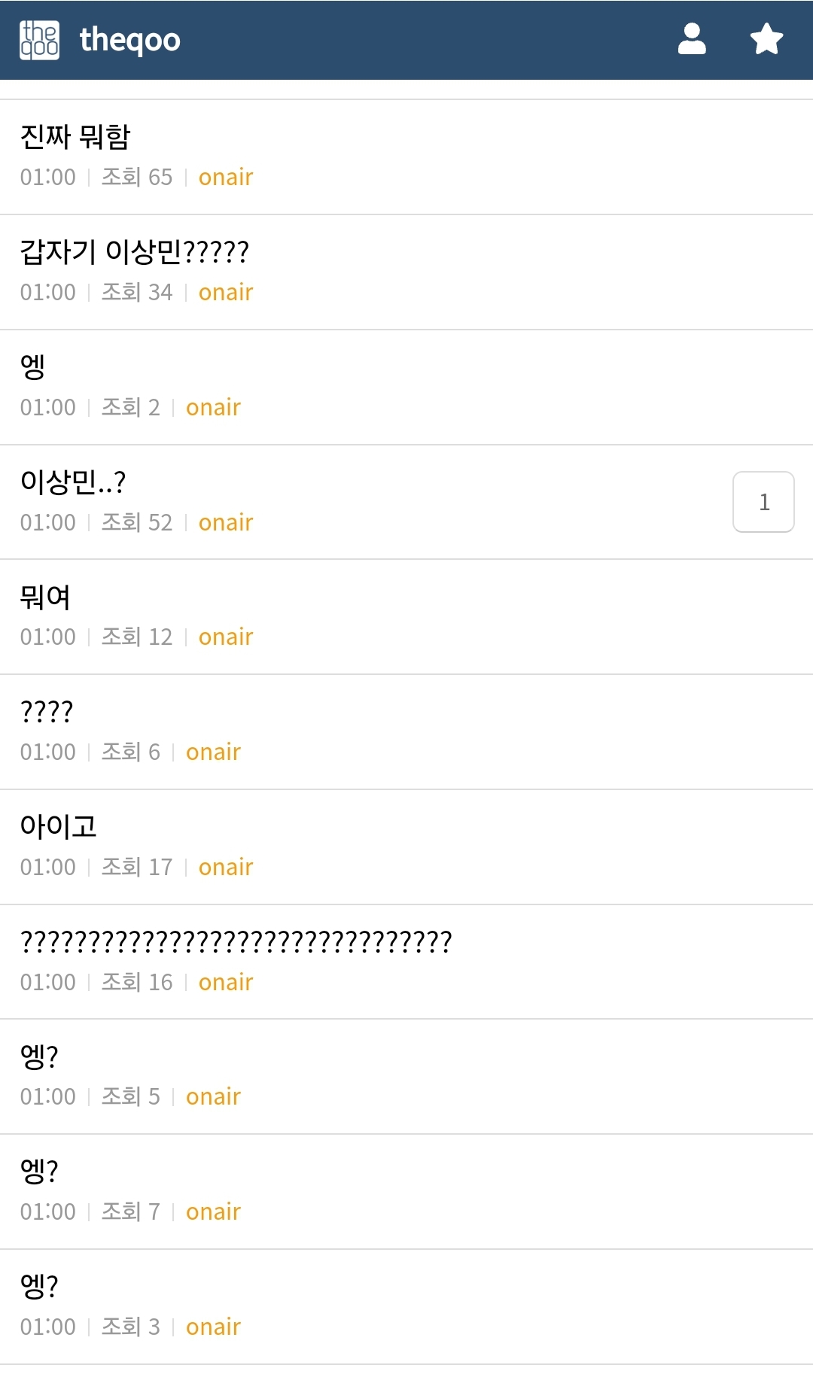The width and height of the screenshot is (813, 1374).
Task: Open the favorites star icon
Action: coord(766,39)
